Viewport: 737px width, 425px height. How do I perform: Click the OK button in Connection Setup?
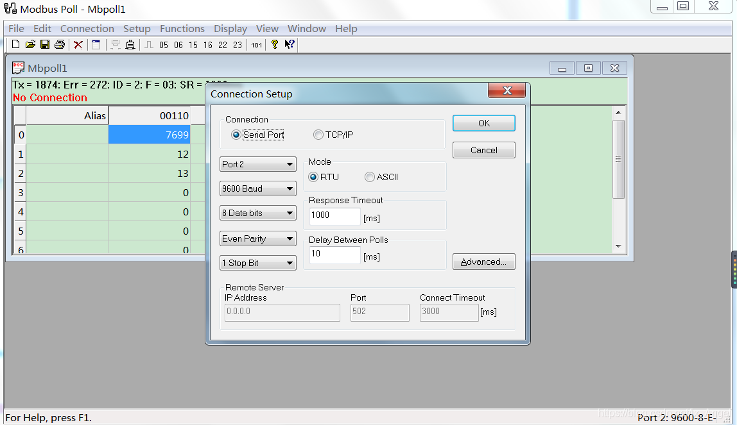click(483, 123)
